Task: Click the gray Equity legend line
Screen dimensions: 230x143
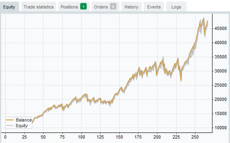Action: pos(10,125)
